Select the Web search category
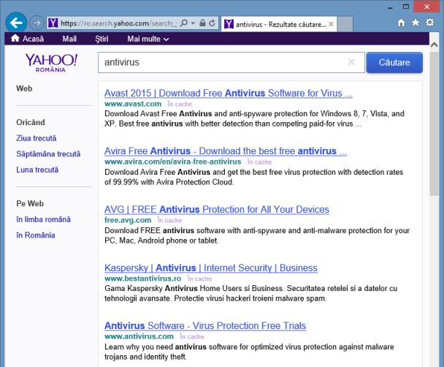 [24, 88]
